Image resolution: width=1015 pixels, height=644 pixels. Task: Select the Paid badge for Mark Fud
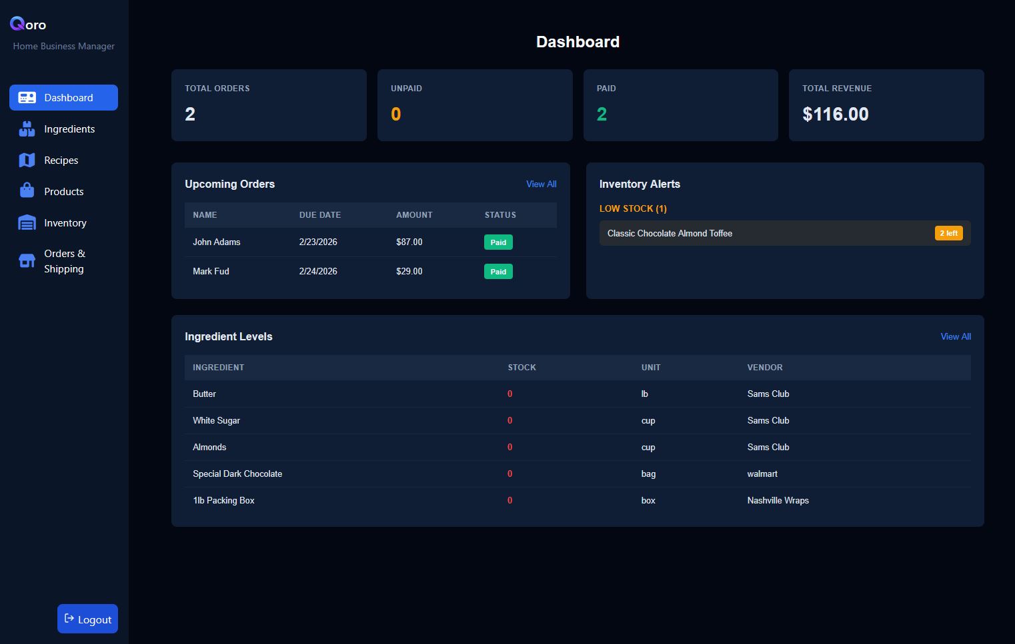click(x=498, y=272)
